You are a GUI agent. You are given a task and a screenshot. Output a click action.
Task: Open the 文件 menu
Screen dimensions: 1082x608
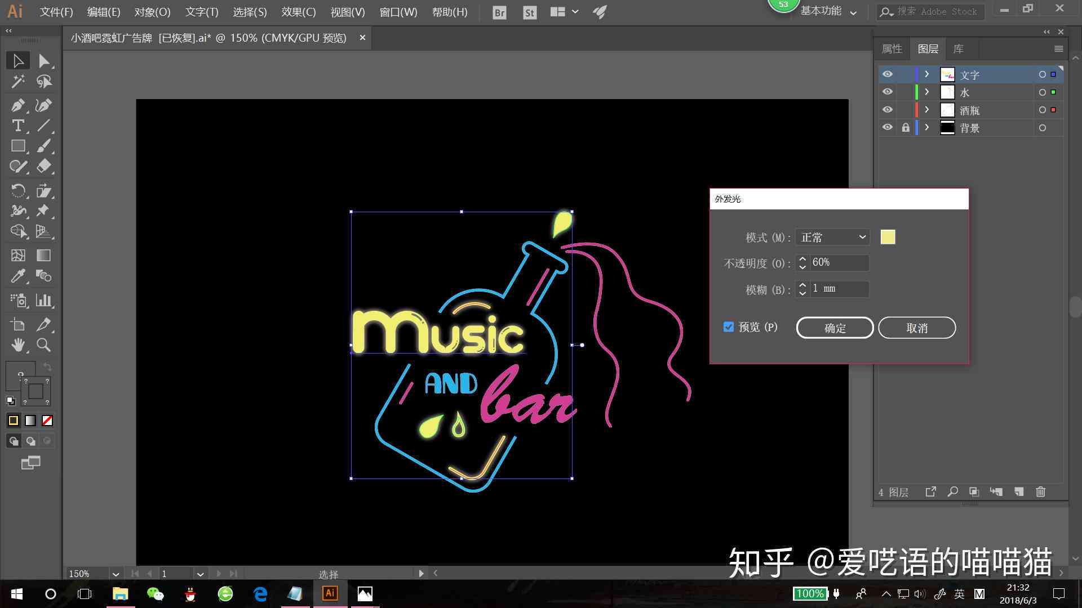[x=56, y=12]
